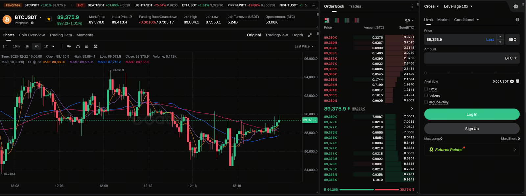Open order type info icon
The width and height of the screenshot is (526, 196).
coord(517,20)
